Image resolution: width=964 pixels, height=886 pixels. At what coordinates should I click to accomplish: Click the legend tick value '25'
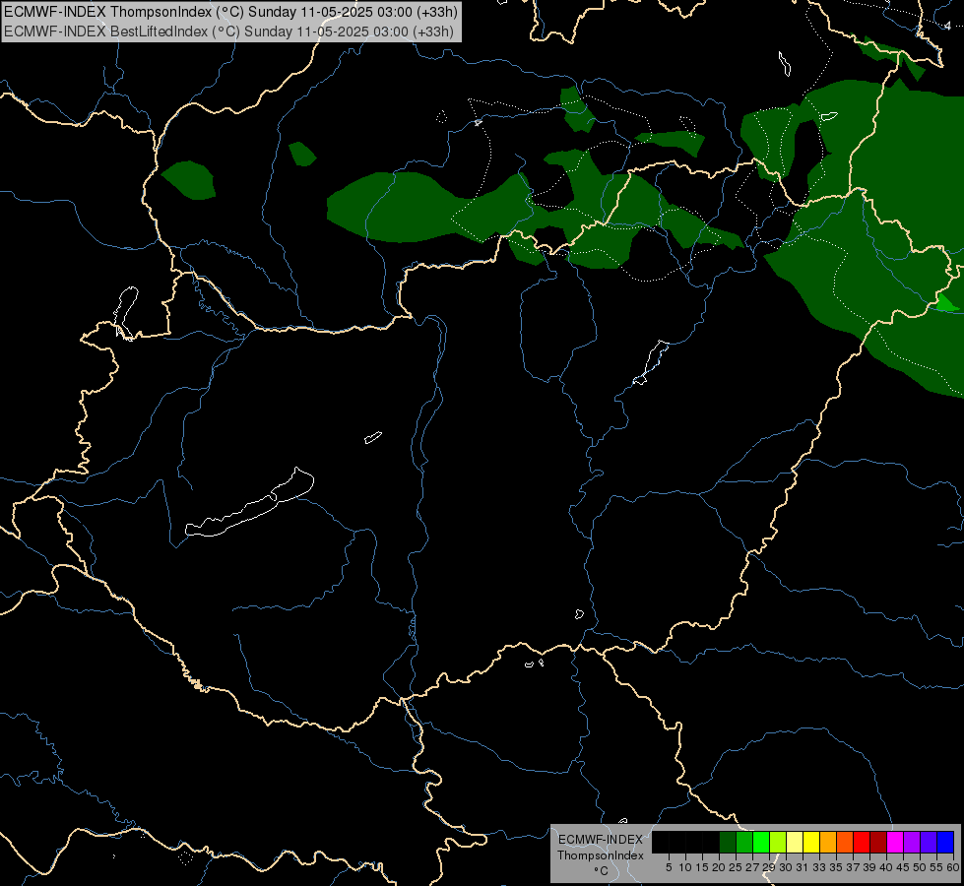click(x=736, y=867)
